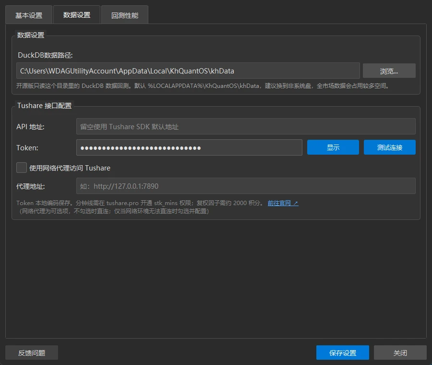Click the DuckDB数据路径 input field
This screenshot has height=365, width=432.
click(x=188, y=71)
